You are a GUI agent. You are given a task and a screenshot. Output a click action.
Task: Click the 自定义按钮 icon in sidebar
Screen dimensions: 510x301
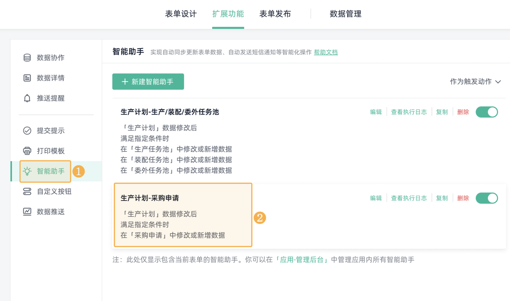[x=27, y=191]
